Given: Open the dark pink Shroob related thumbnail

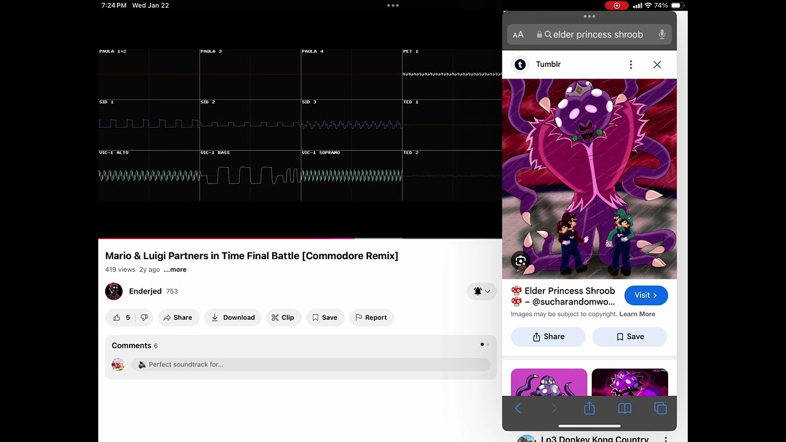Looking at the screenshot, I should pyautogui.click(x=629, y=382).
